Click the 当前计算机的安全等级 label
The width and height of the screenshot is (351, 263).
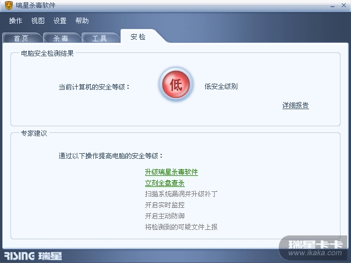tap(94, 87)
